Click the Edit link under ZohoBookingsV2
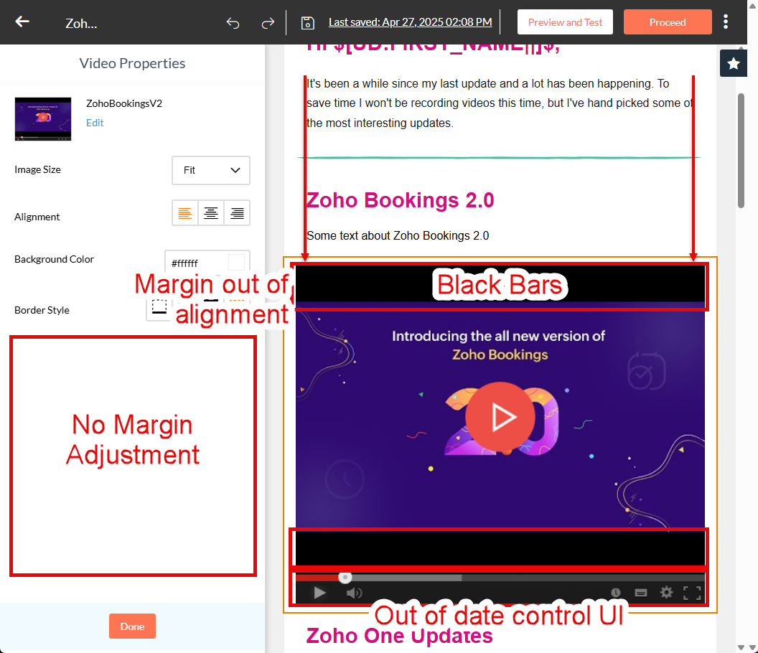This screenshot has height=653, width=758. tap(95, 123)
